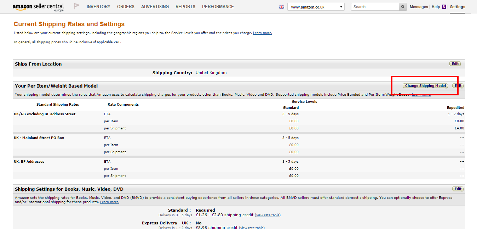The image size is (477, 229).
Task: Open the Settings menu
Action: click(458, 7)
